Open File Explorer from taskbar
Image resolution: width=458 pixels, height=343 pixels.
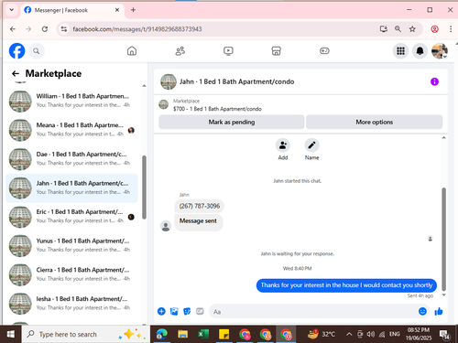pyautogui.click(x=182, y=334)
